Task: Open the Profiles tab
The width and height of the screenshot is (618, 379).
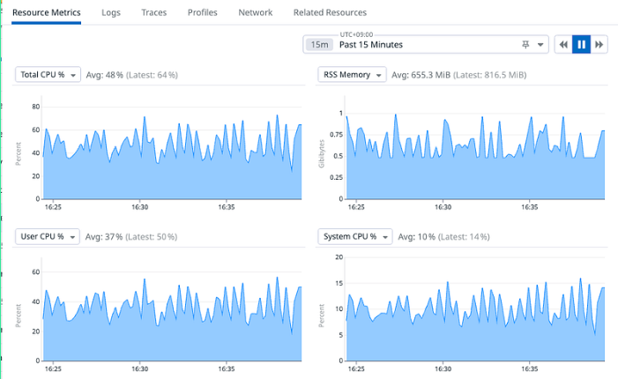Action: [202, 12]
